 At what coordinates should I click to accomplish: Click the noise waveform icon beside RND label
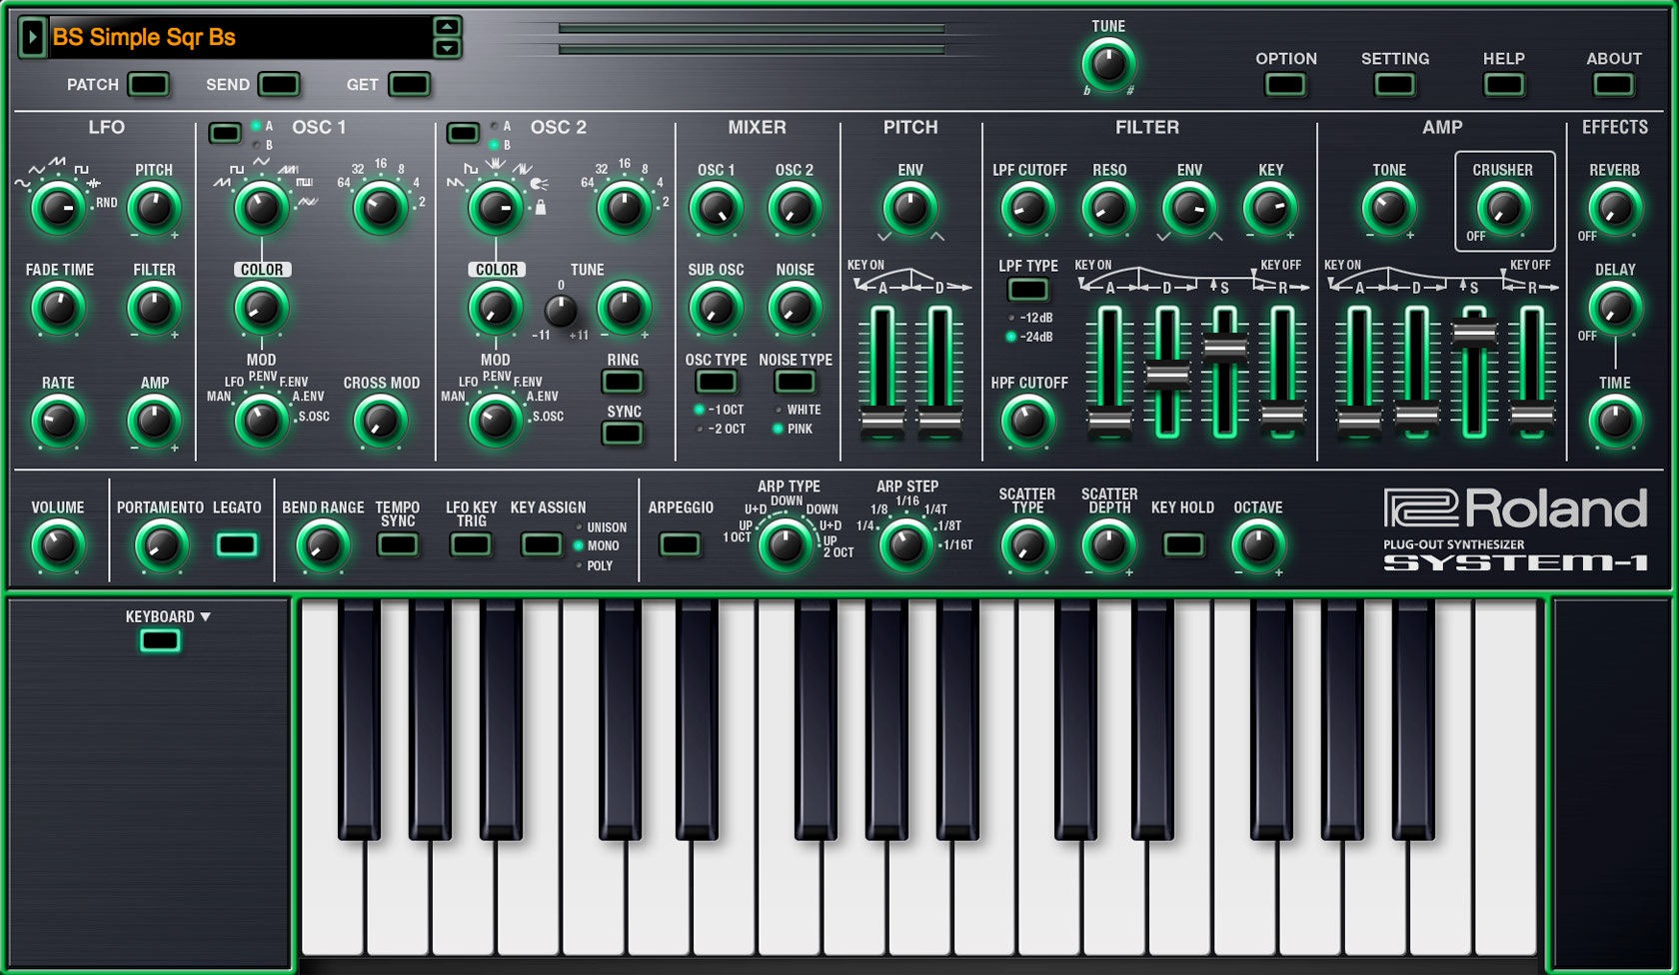pos(93,184)
